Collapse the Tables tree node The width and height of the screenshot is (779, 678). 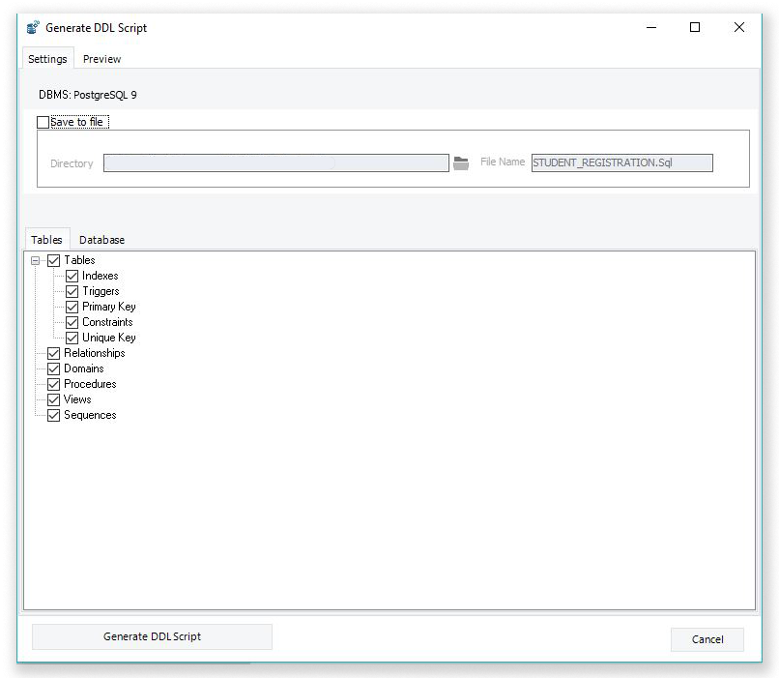tap(35, 260)
